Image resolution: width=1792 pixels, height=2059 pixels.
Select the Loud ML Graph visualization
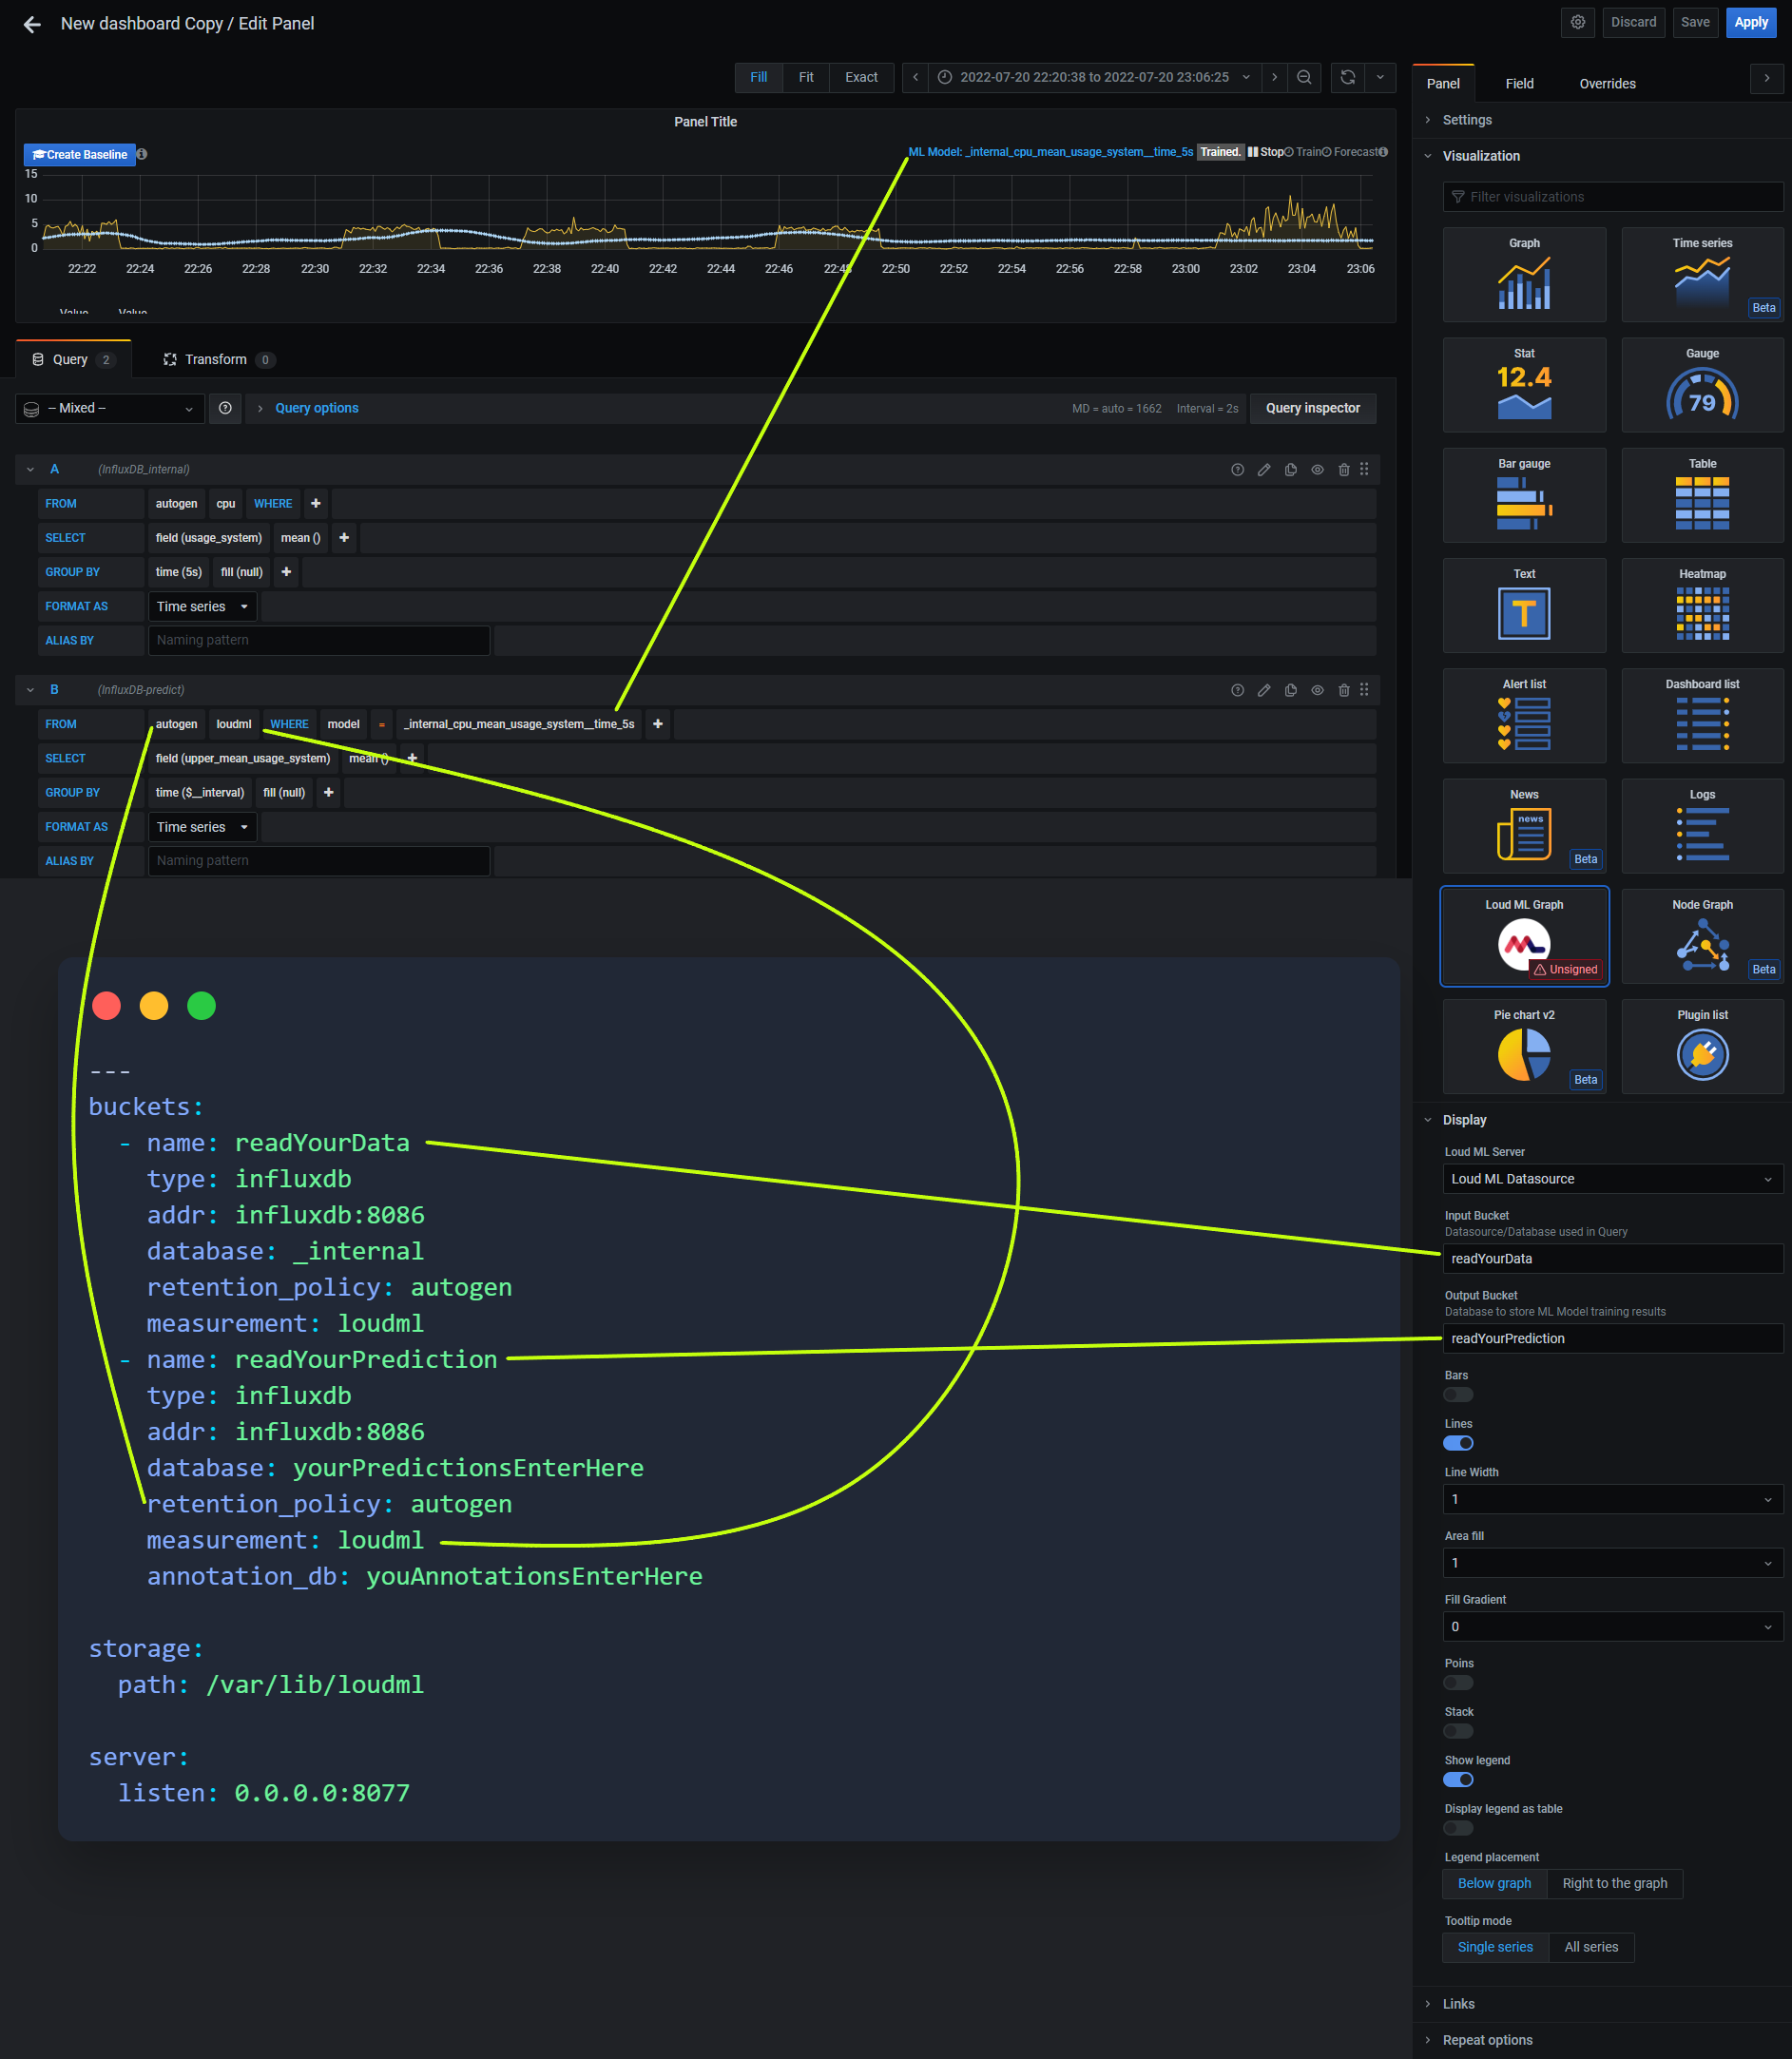[x=1524, y=936]
